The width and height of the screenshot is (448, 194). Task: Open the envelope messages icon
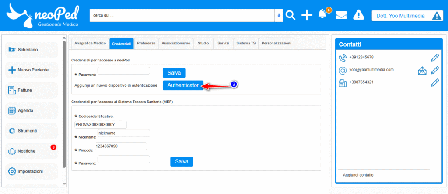click(x=341, y=15)
